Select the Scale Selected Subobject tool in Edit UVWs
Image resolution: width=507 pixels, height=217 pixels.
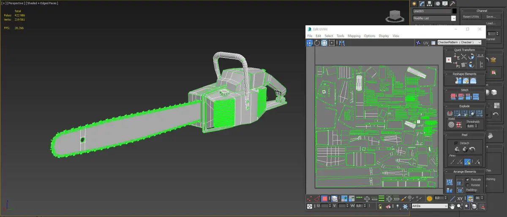click(324, 43)
